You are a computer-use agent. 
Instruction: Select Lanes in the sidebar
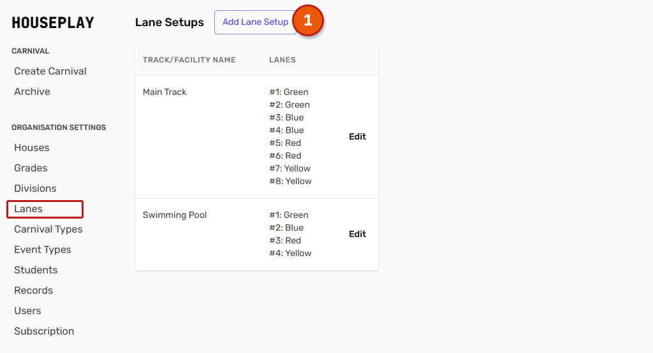(29, 209)
